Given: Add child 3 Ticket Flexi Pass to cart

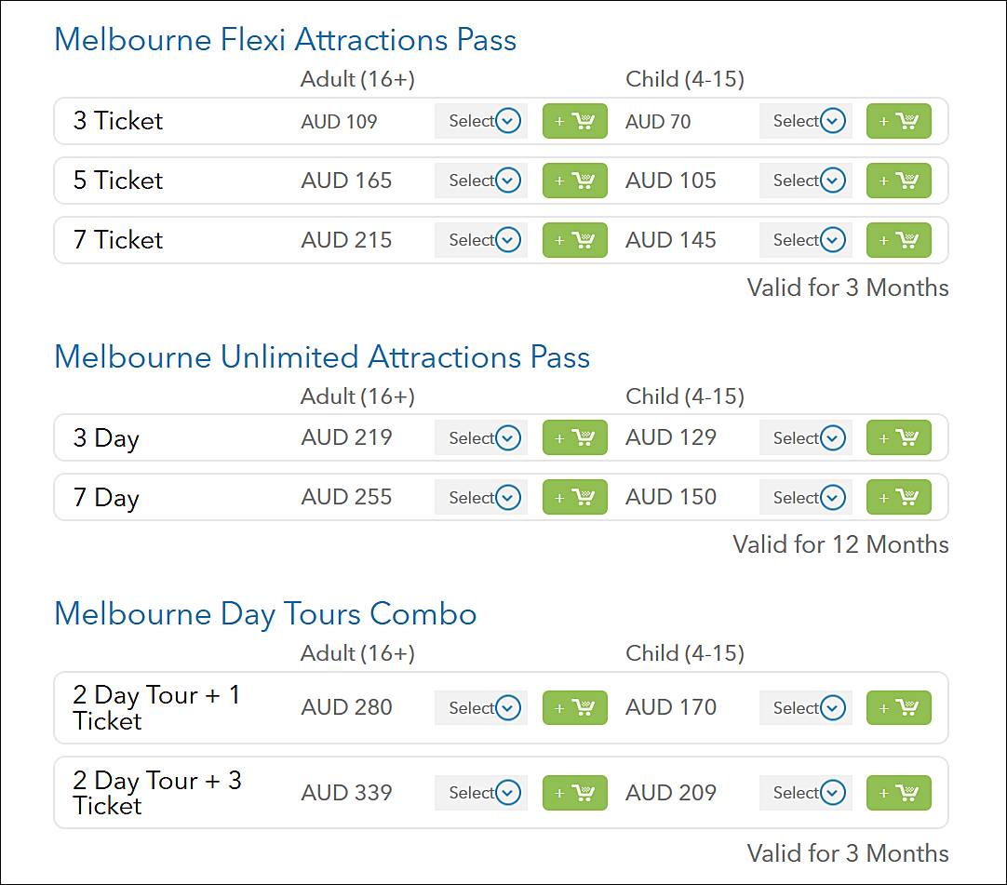Looking at the screenshot, I should (898, 121).
